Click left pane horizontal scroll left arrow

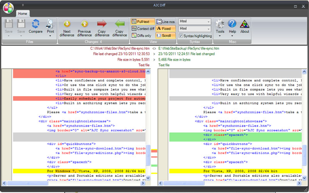click(x=4, y=183)
